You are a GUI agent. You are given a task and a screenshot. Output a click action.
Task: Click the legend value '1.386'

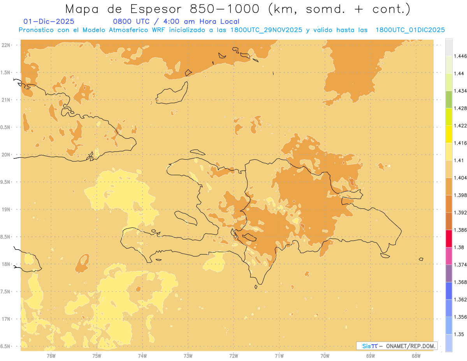460,230
